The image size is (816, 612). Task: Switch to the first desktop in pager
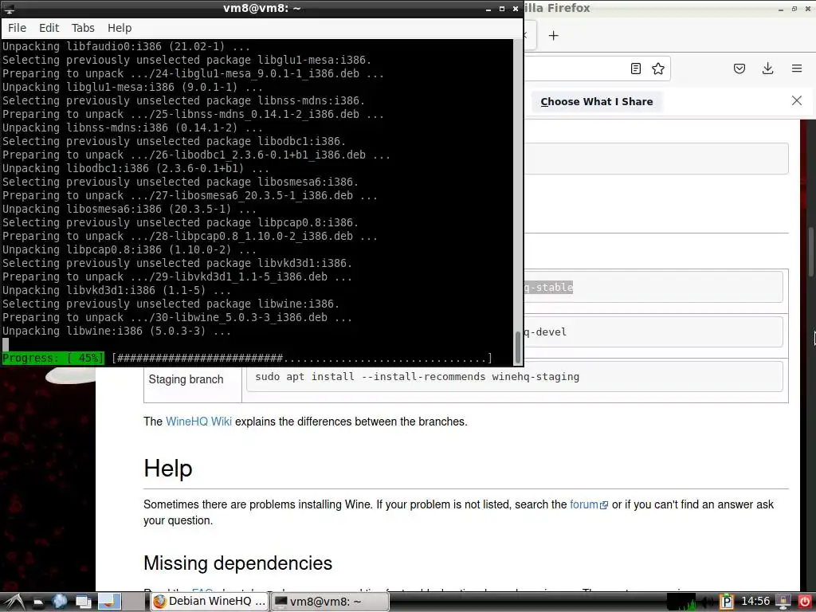(x=109, y=602)
